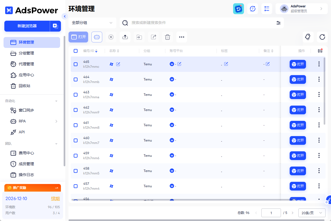Open the 20条/页 page size dropdown
This screenshot has height=221, width=331.
(312, 213)
